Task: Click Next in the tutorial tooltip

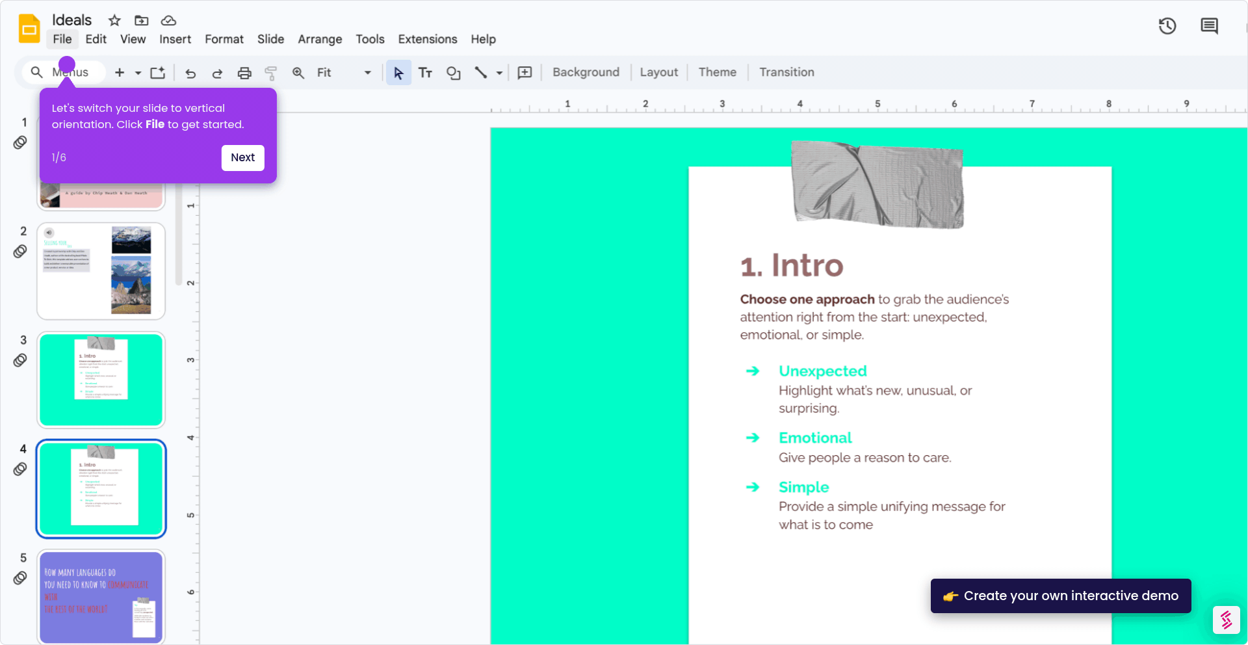Action: pyautogui.click(x=242, y=157)
